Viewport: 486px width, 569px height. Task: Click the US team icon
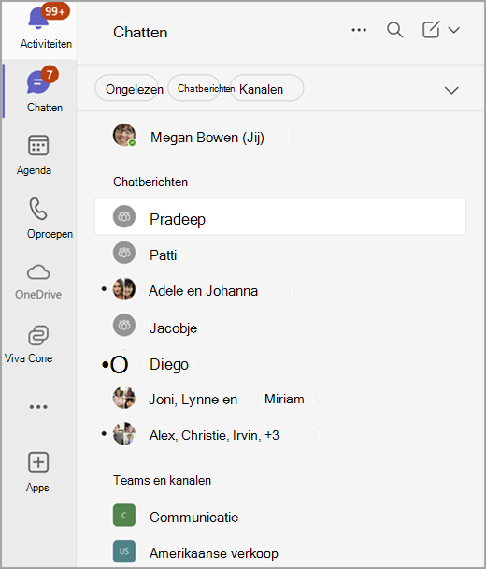(x=124, y=551)
